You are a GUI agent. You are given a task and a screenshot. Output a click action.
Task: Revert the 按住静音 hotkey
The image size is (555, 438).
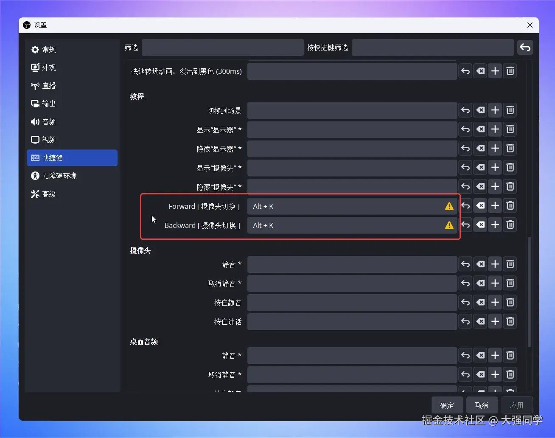465,302
